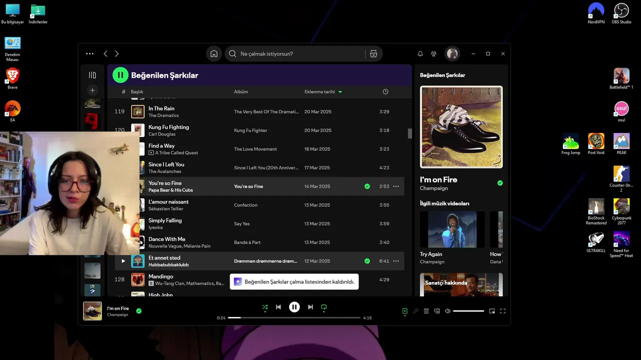
Task: Open NordVPN desktop shortcut
Action: (596, 13)
